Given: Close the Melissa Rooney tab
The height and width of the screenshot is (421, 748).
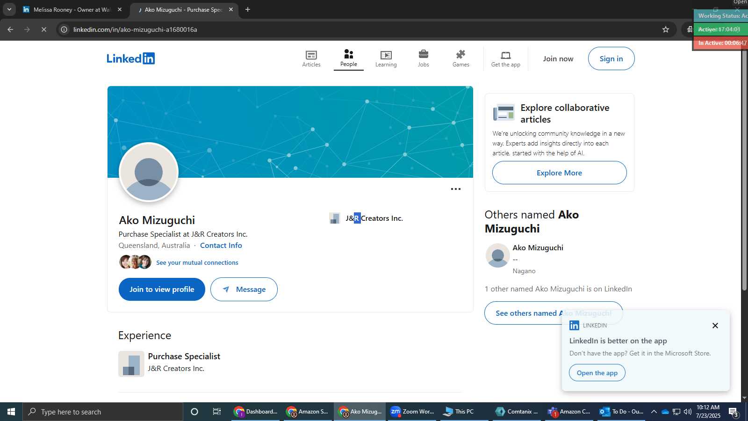Looking at the screenshot, I should coord(120,9).
